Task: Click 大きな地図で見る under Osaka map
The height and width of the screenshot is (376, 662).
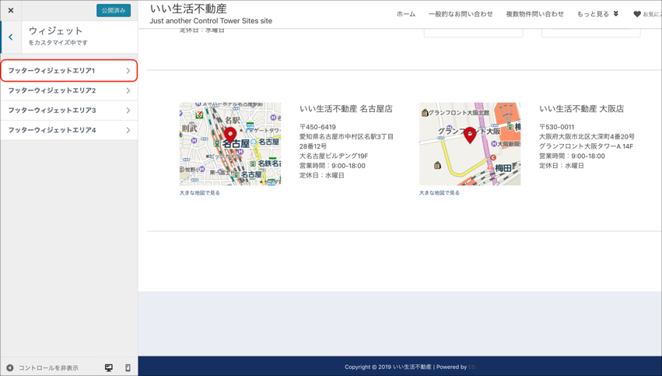Action: tap(440, 193)
